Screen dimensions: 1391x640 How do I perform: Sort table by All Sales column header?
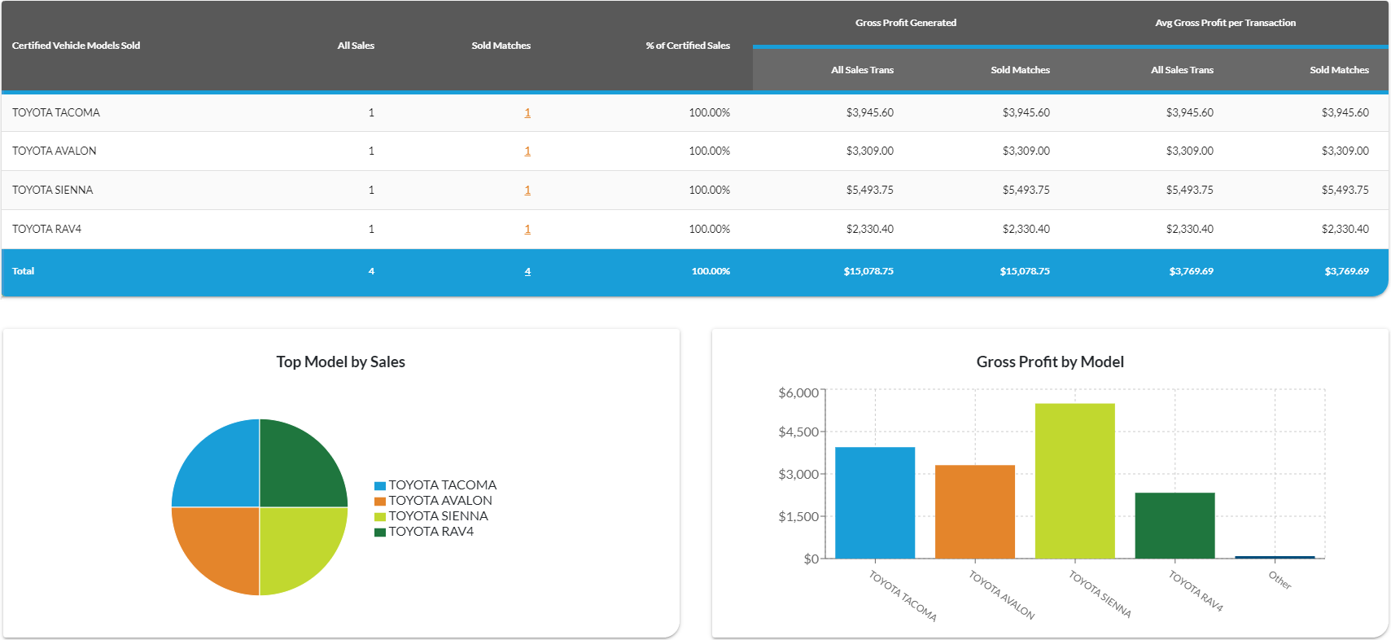(356, 46)
